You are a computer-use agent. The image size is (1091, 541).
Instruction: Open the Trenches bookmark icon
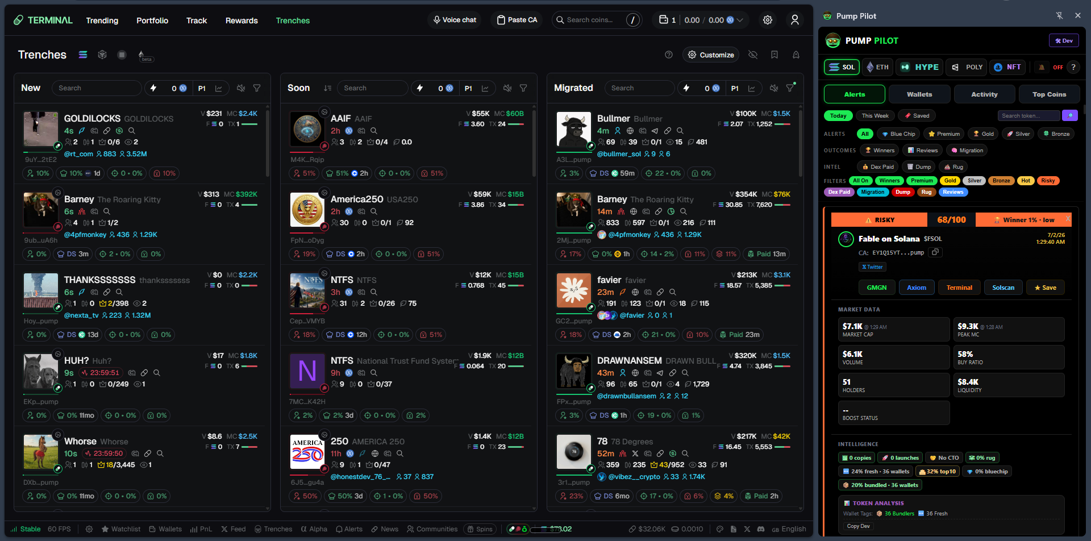(774, 55)
